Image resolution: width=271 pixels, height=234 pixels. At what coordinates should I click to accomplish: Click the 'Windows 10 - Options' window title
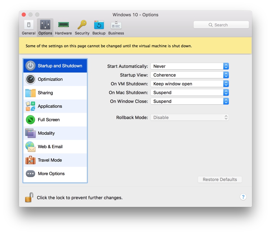click(135, 15)
